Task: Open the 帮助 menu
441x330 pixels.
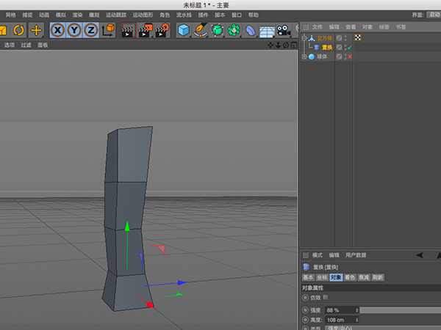Action: [253, 15]
